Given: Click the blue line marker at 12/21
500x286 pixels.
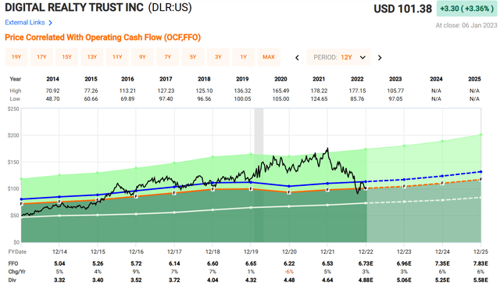Looking at the screenshot, I should pyautogui.click(x=327, y=184).
